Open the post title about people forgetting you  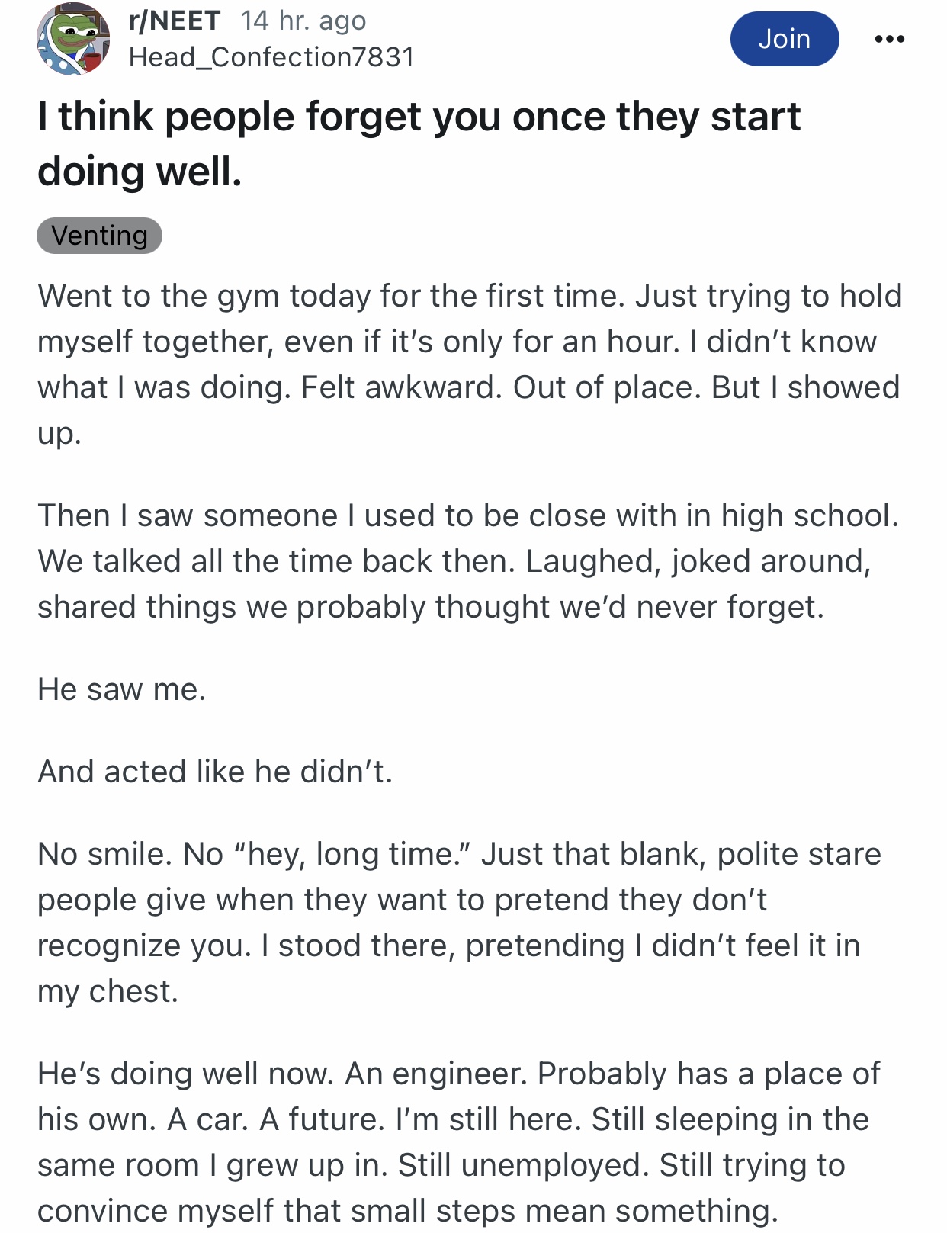click(419, 143)
